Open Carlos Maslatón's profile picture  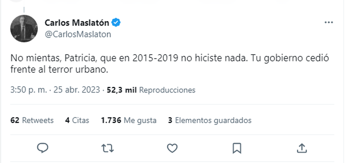click(x=24, y=28)
